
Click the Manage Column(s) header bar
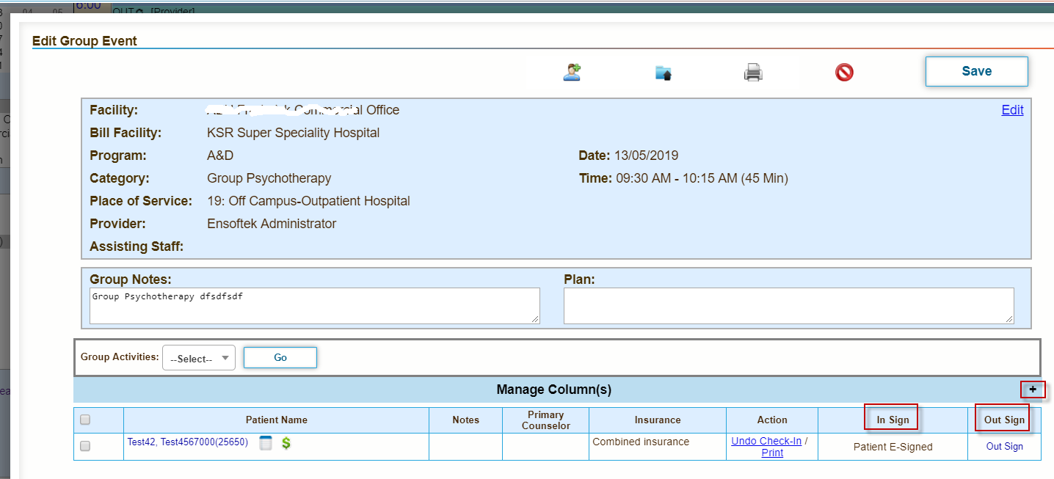point(553,390)
